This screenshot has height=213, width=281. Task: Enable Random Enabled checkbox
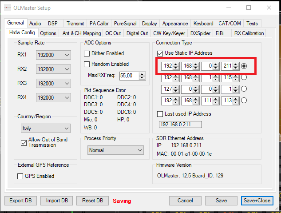[x=87, y=64]
